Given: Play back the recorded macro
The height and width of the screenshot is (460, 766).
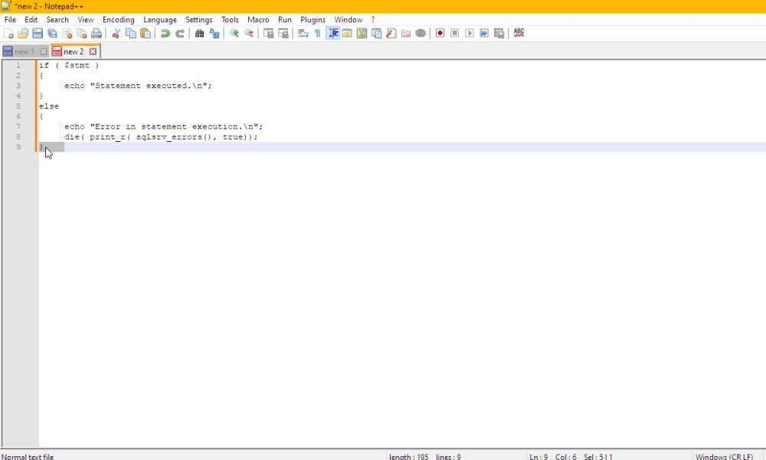Looking at the screenshot, I should [470, 33].
